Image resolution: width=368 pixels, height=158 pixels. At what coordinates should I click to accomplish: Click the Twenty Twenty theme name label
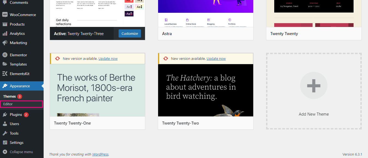click(284, 34)
